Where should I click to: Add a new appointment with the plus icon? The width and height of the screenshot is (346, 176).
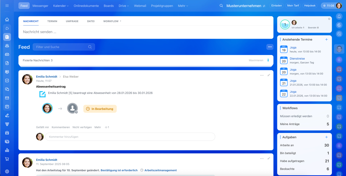[x=326, y=40]
